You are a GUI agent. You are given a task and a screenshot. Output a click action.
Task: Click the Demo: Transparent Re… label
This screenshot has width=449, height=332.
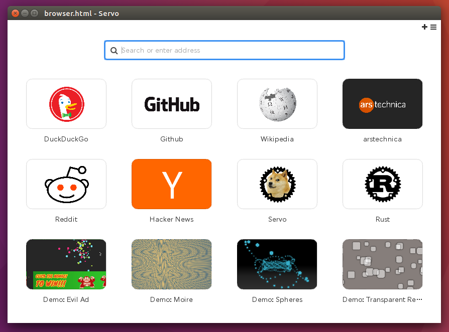[382, 299]
